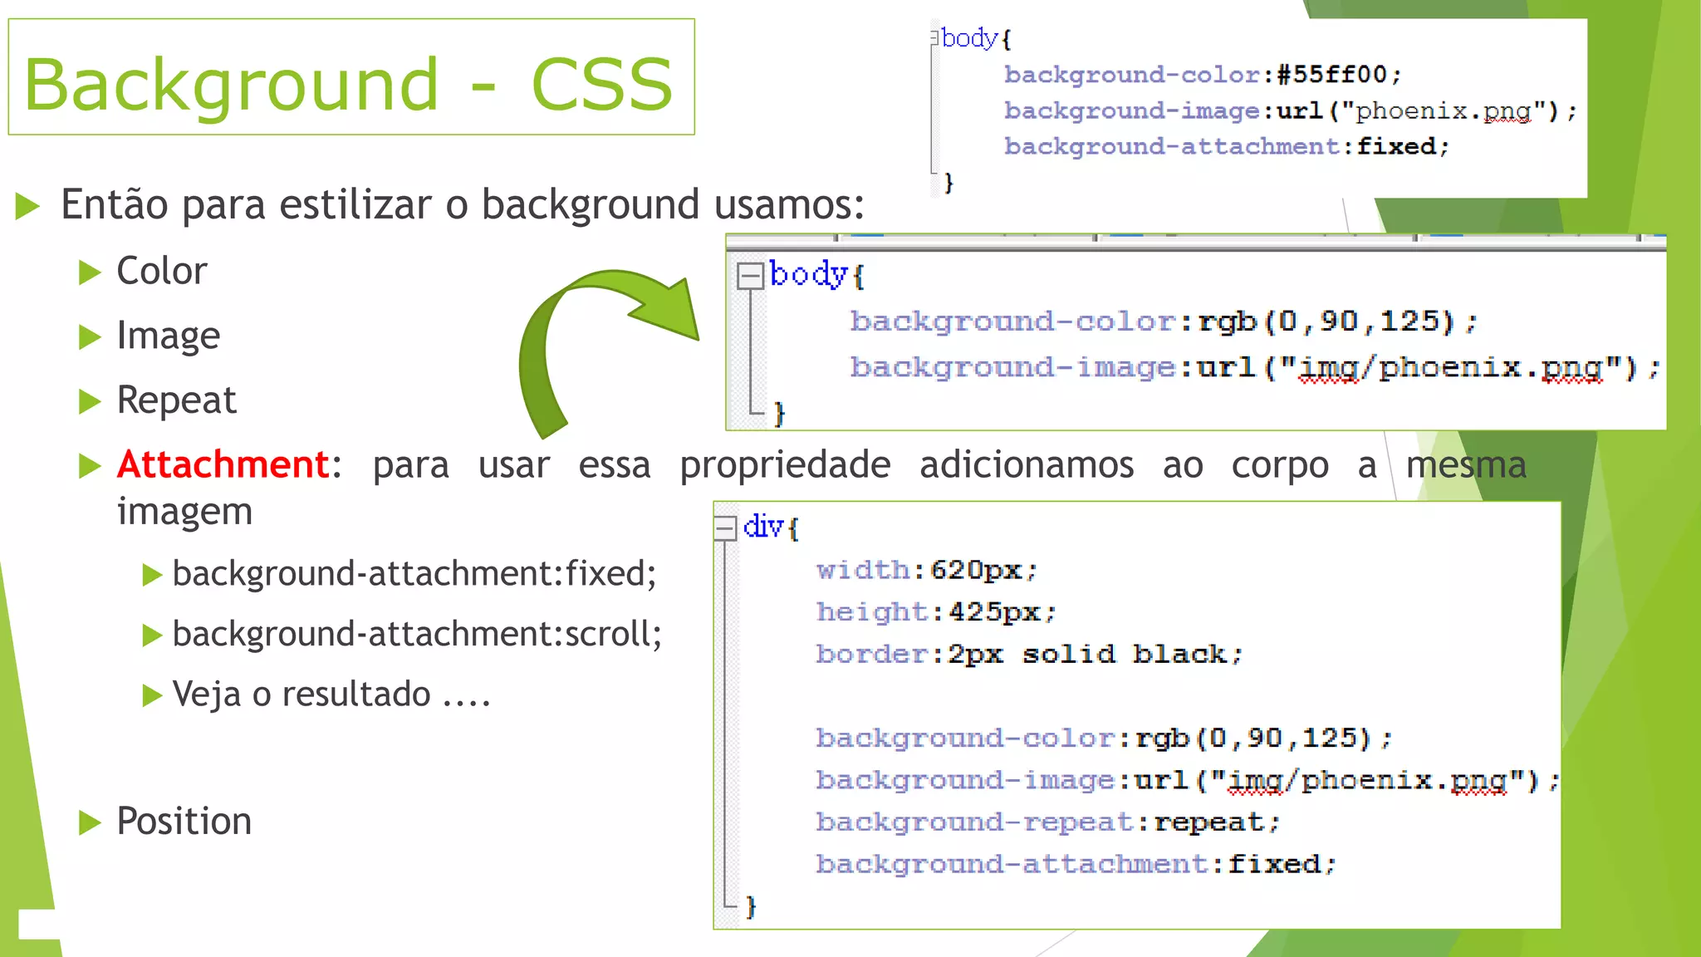Click 'background-attachment:fixed;' in top snippet
1701x957 pixels.
[1227, 146]
